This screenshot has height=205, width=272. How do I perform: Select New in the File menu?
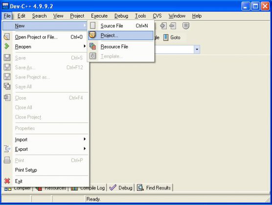(45, 26)
